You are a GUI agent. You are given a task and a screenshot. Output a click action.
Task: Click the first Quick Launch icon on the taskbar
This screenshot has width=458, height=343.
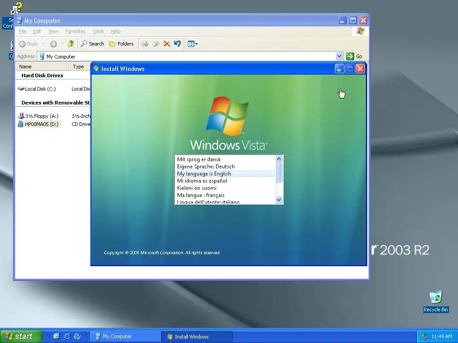pos(56,336)
